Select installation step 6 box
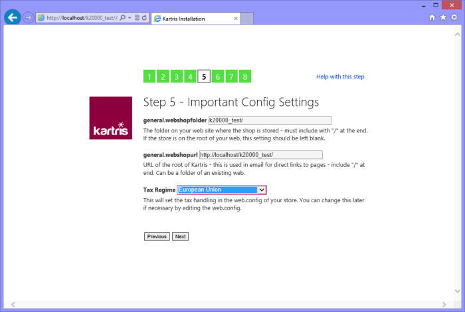This screenshot has width=465, height=312. [x=218, y=77]
